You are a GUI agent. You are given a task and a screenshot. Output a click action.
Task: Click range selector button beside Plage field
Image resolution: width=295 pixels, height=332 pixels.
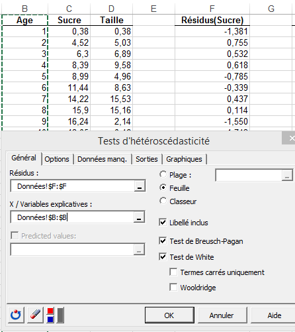(x=287, y=176)
